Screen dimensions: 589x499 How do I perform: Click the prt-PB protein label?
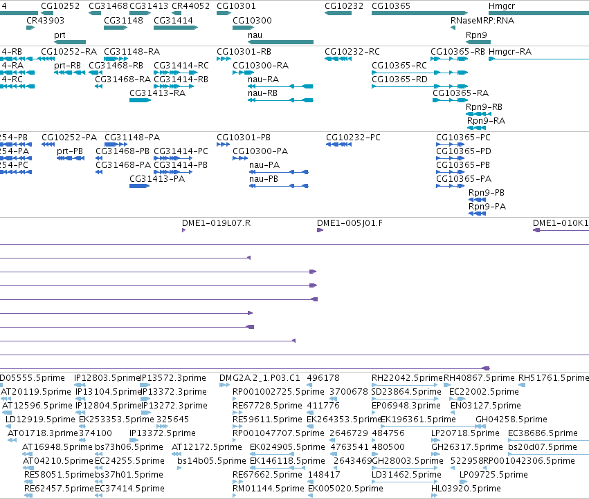point(70,151)
